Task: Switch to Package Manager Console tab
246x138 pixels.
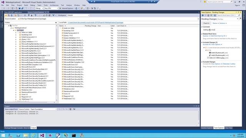Action: 13,128
